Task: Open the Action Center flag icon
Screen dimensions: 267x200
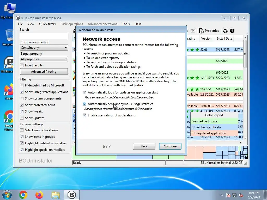Action: click(x=228, y=195)
